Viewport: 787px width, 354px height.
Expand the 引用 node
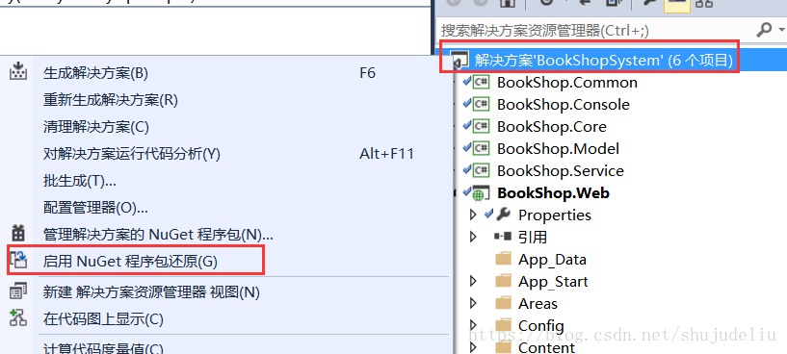click(x=472, y=237)
